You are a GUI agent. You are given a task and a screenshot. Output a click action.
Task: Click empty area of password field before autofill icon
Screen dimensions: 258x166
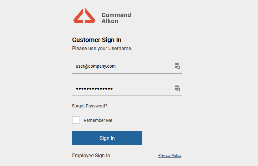143,89
